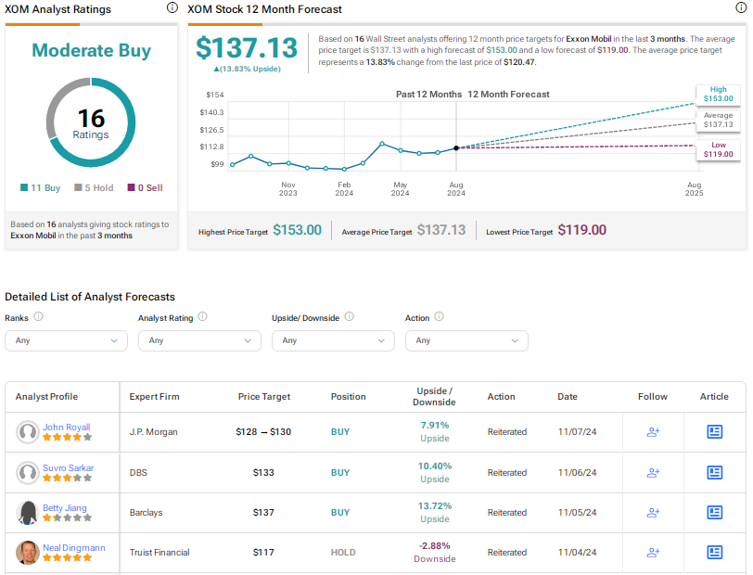Click info icon next to Analyst Rating
This screenshot has height=575, width=753.
(202, 317)
